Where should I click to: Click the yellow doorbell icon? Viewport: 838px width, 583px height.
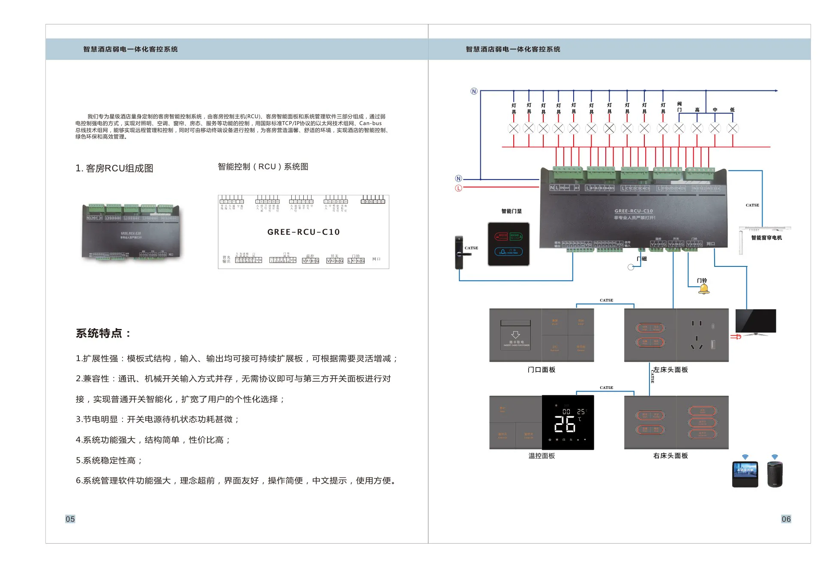point(704,290)
